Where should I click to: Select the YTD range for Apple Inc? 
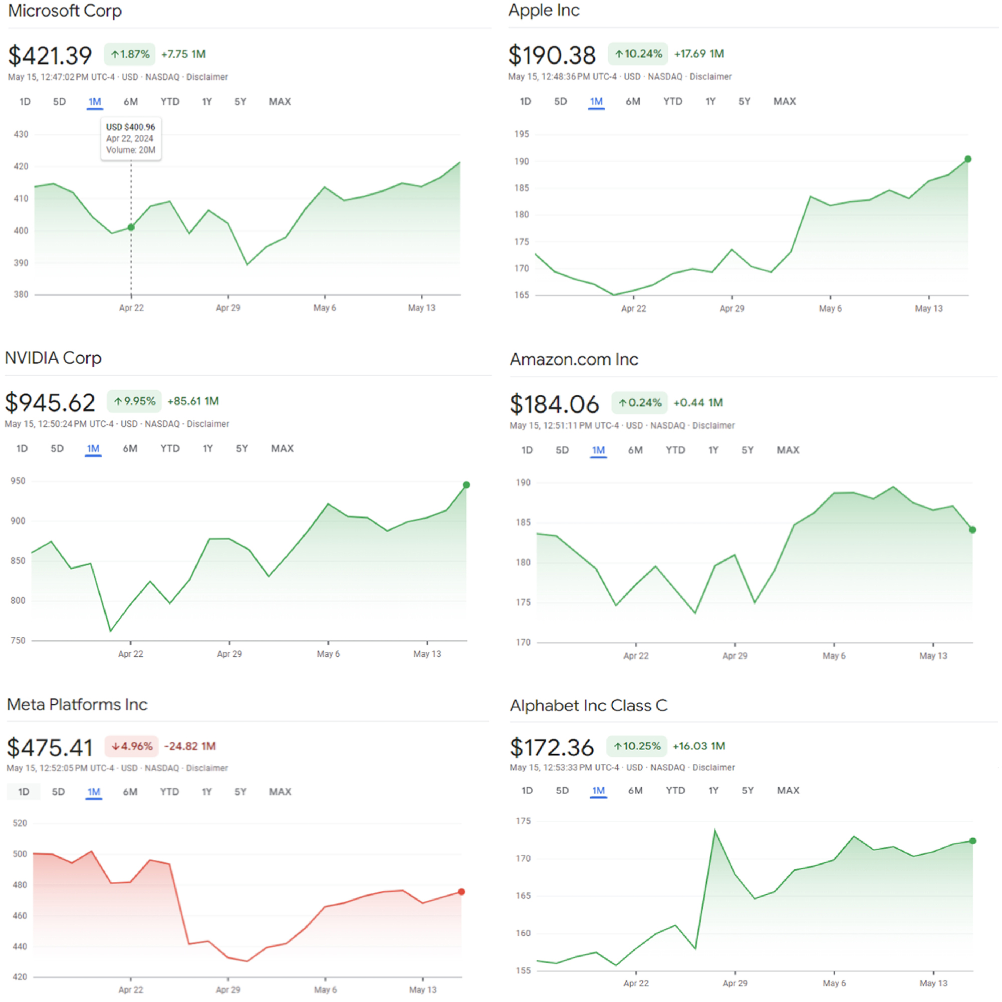point(673,101)
